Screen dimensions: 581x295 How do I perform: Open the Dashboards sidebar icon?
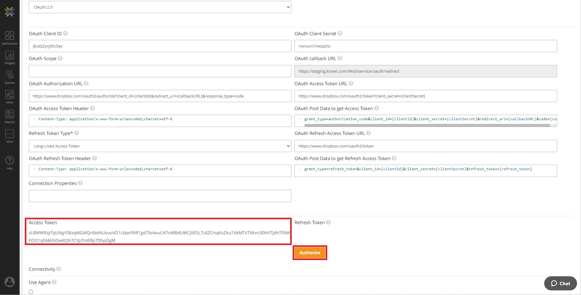(x=9, y=37)
